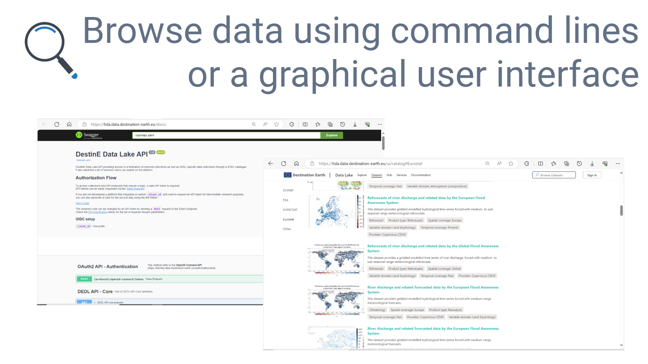Open the Explore menu item
Image resolution: width=648 pixels, height=364 pixels.
tap(362, 175)
